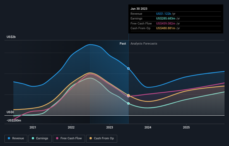Select the 2025 x-axis label

coord(186,127)
